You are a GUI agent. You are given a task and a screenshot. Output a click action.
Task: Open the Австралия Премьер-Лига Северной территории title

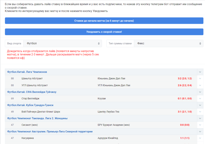[50, 131]
